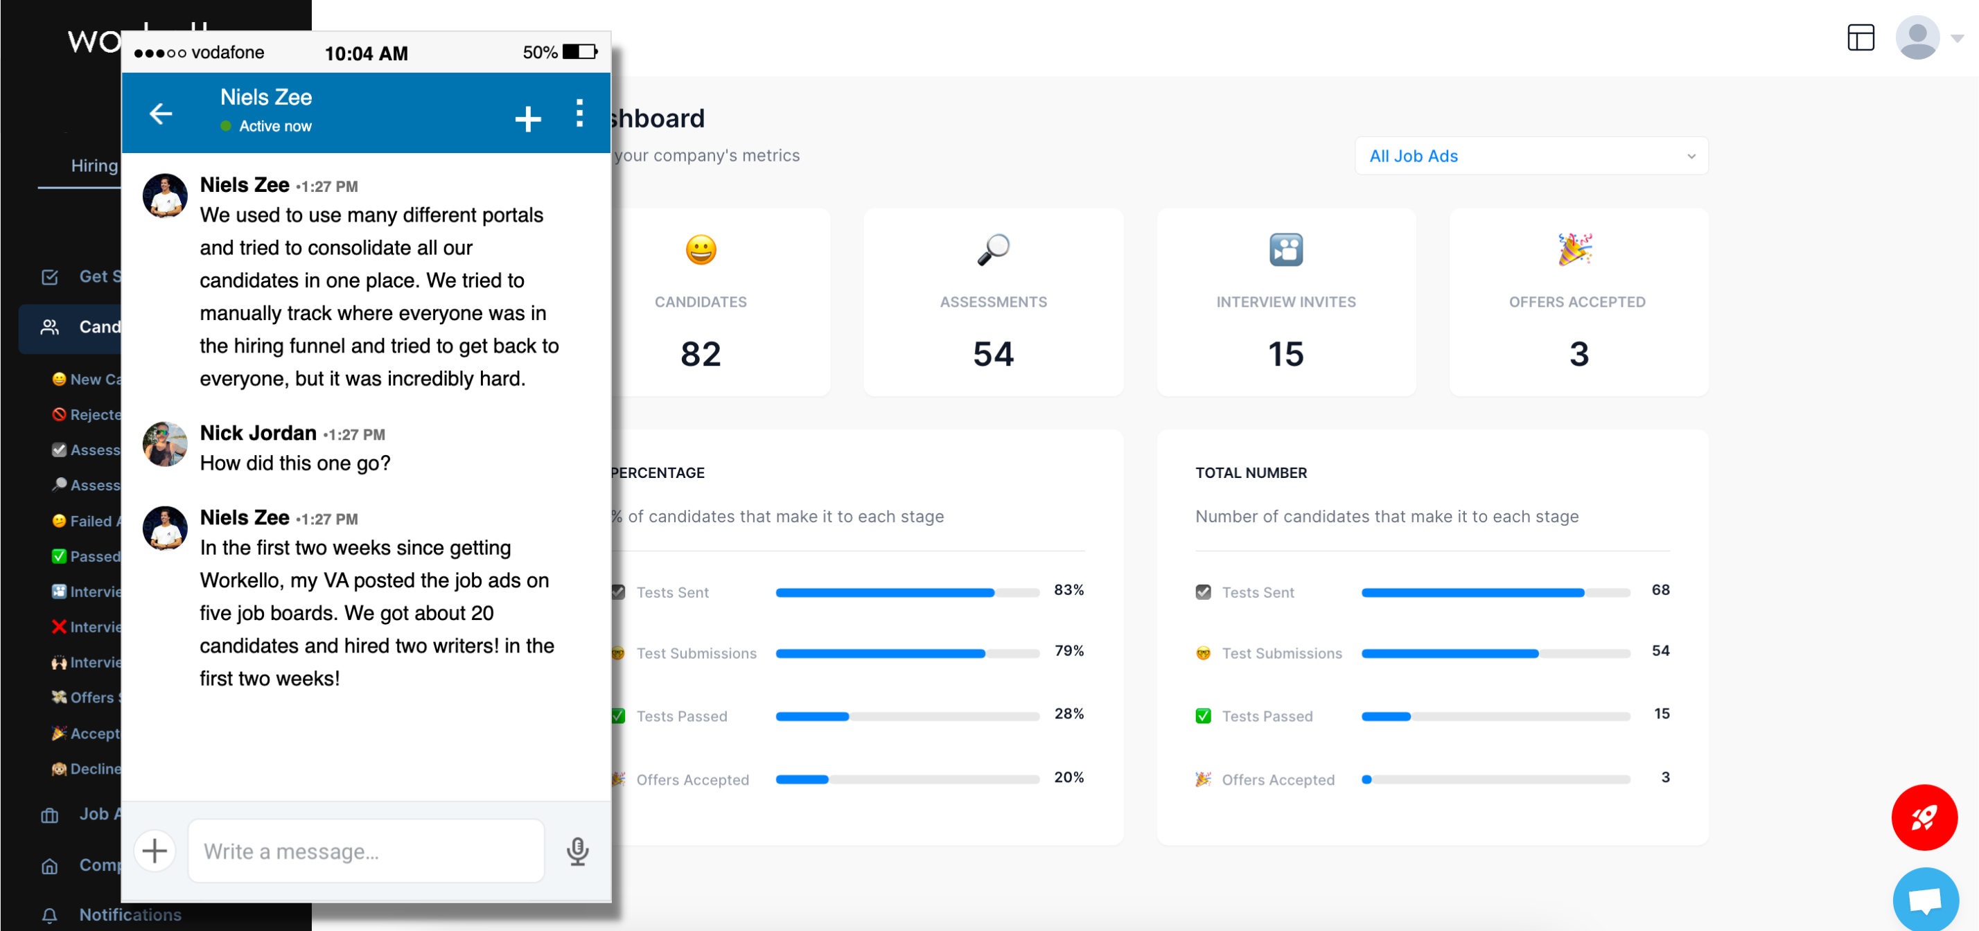1979x931 pixels.
Task: Click the layout panel icon in top bar
Action: [1860, 37]
